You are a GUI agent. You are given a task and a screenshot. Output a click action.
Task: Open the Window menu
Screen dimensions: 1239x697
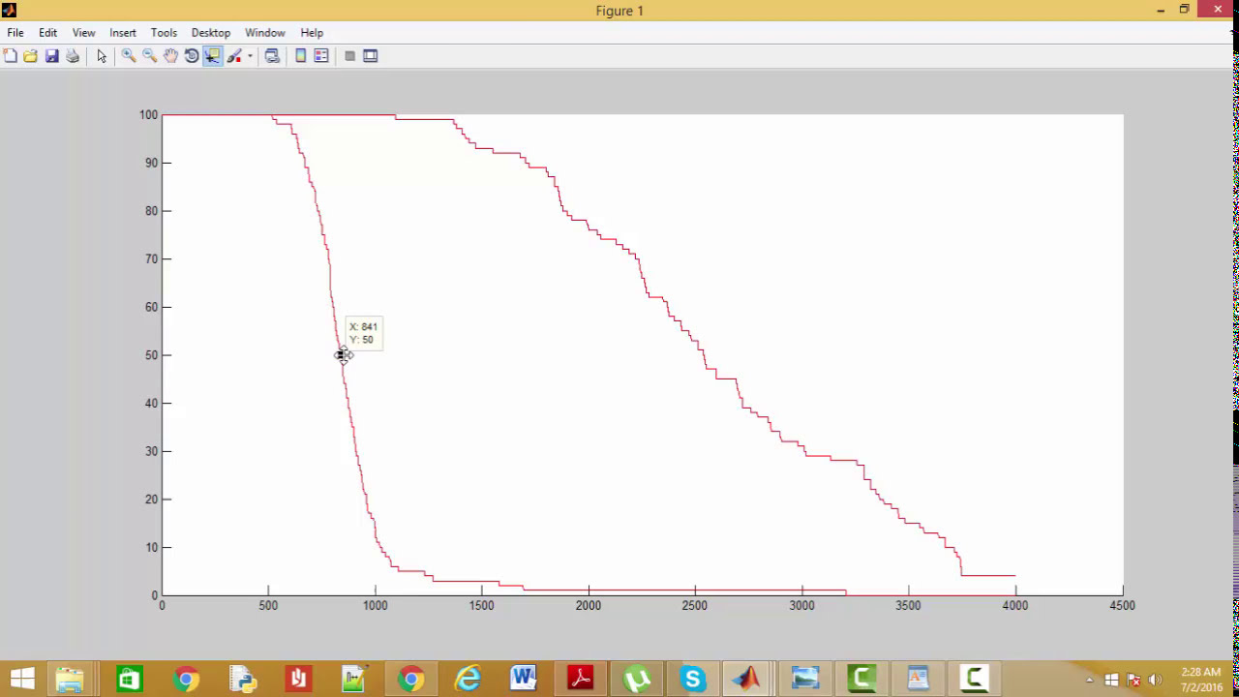coord(265,33)
